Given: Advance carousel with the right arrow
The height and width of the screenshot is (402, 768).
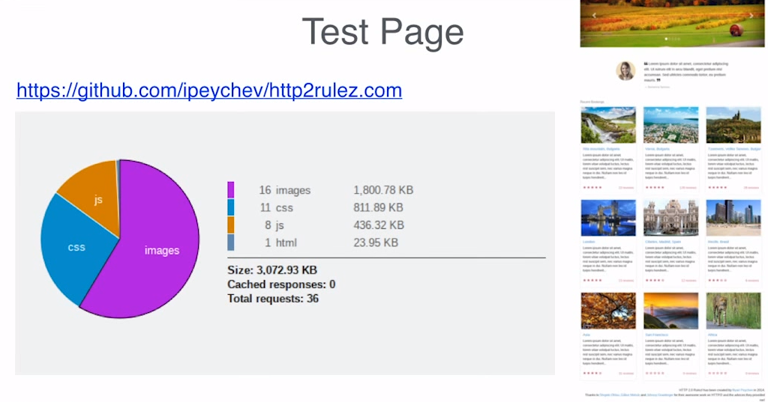Looking at the screenshot, I should coord(751,16).
